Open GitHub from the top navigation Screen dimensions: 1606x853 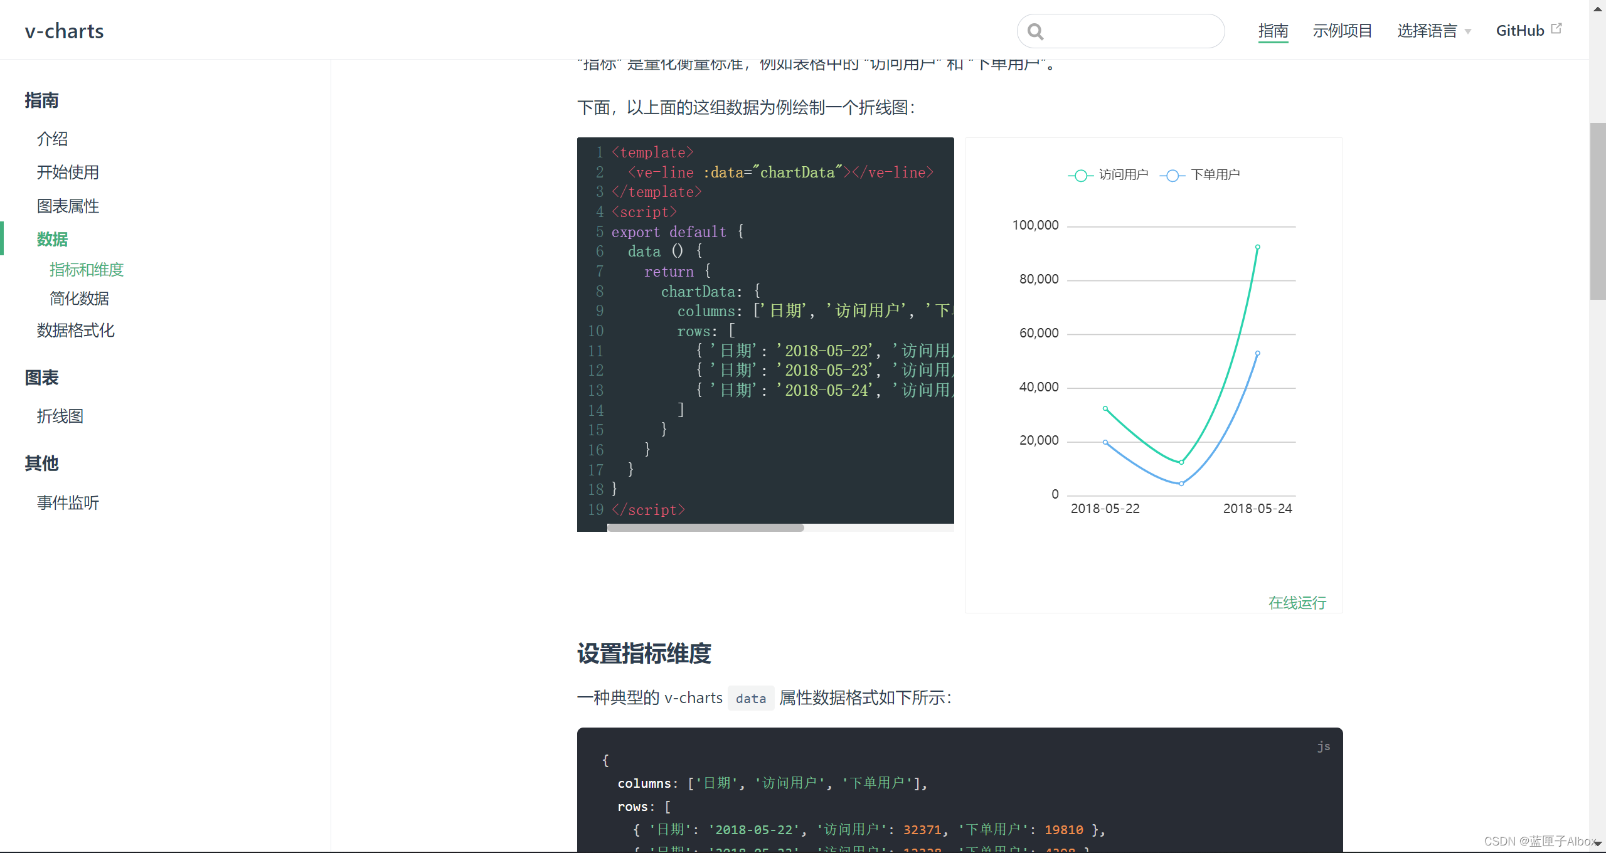[1521, 30]
